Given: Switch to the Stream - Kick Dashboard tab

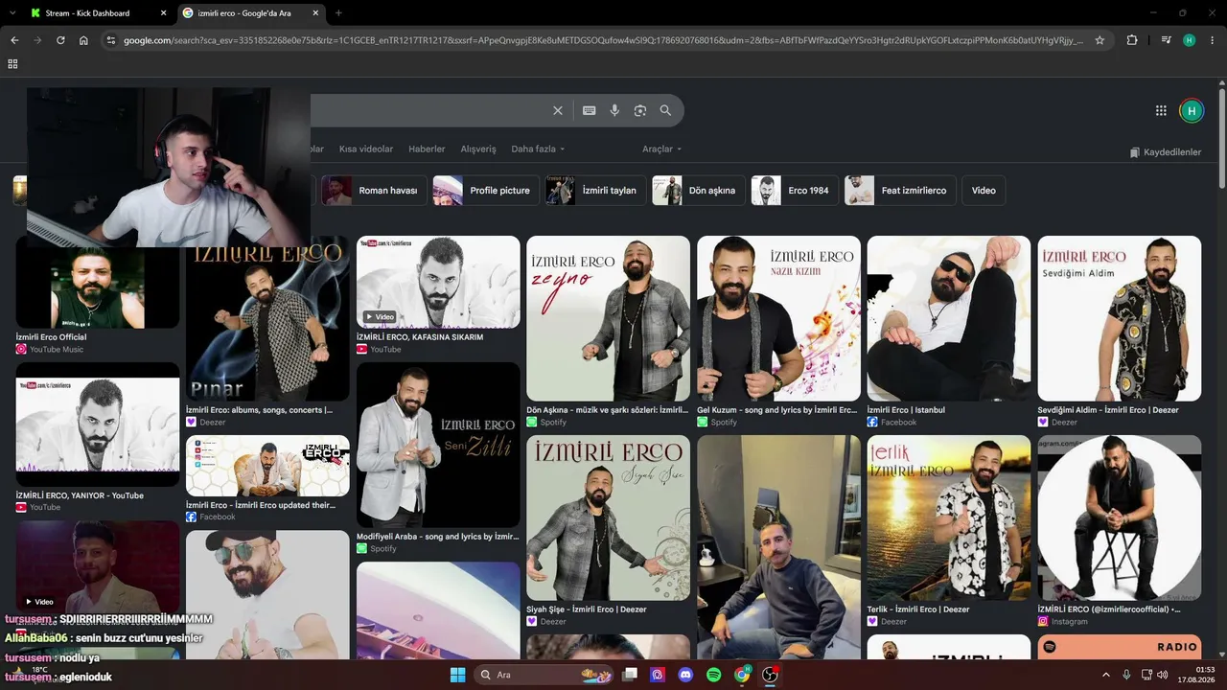Looking at the screenshot, I should tap(88, 13).
